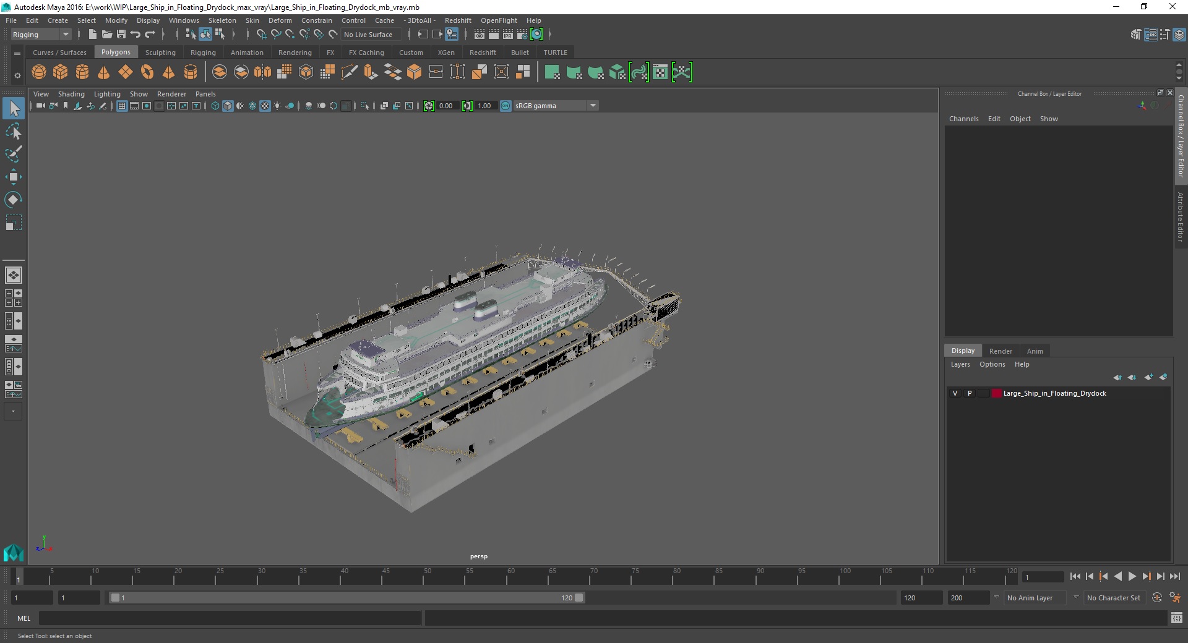1188x643 pixels.
Task: Open the Redshift menu
Action: (458, 20)
